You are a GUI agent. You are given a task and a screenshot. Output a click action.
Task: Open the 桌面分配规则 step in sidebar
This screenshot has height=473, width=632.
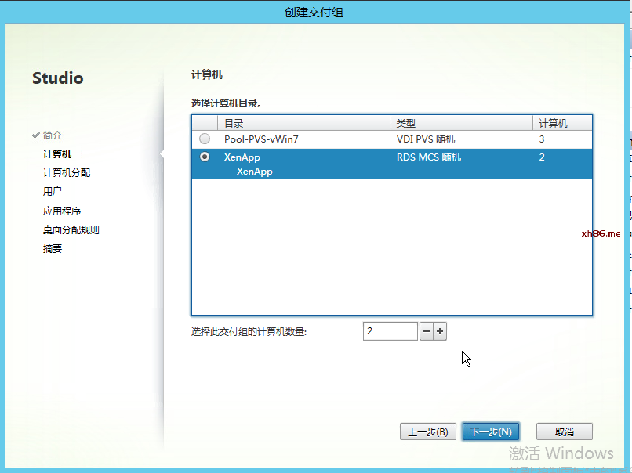point(71,230)
